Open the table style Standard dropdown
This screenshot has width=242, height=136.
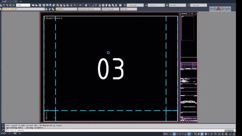pyautogui.click(x=177, y=5)
